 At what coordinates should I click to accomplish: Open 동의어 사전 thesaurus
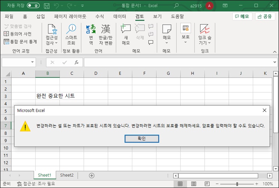[18, 34]
